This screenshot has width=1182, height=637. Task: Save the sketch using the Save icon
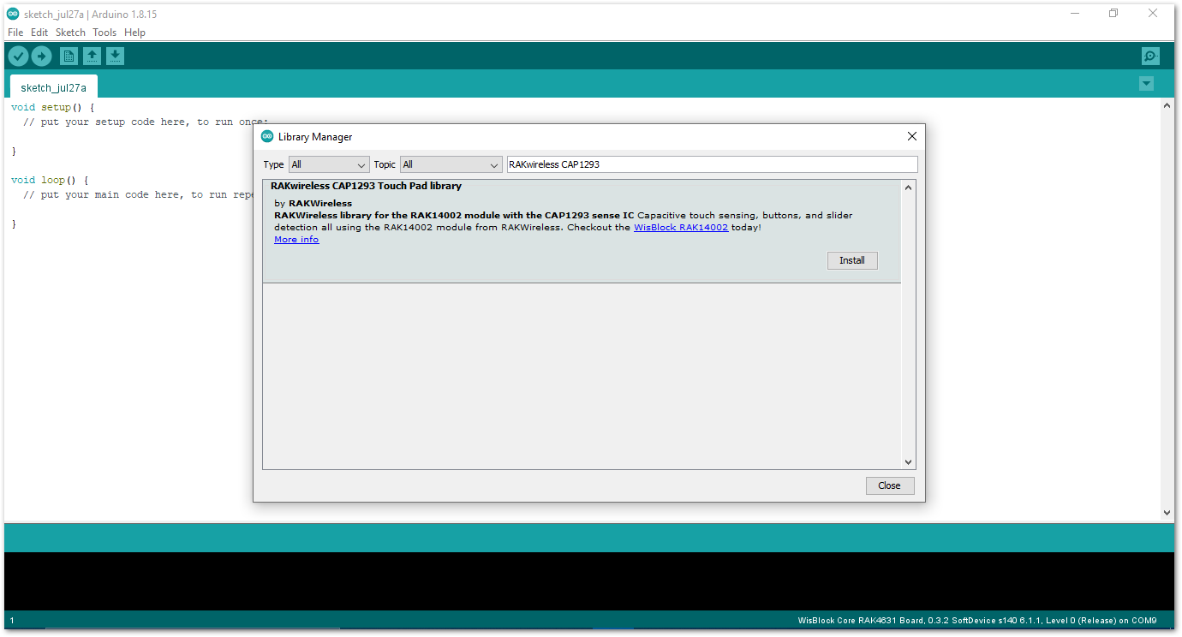pyautogui.click(x=115, y=57)
